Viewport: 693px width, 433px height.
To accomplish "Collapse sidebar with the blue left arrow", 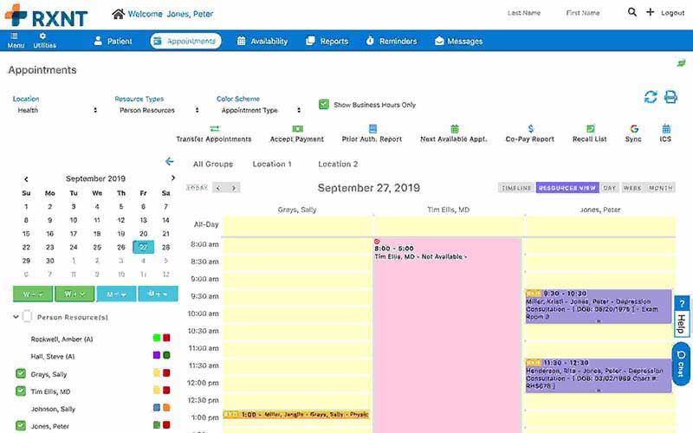I will tap(169, 161).
